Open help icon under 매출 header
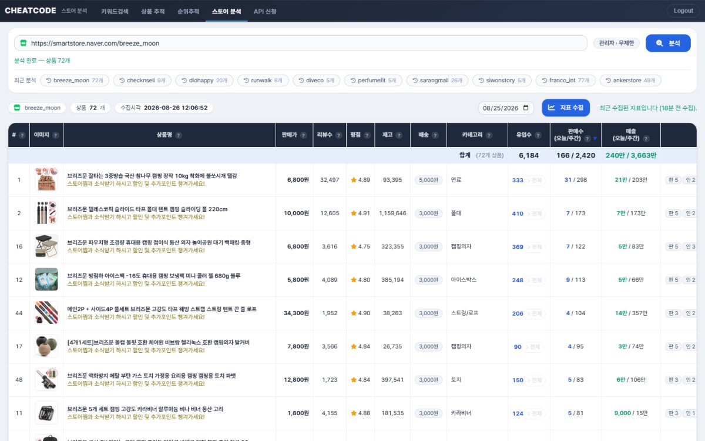Image resolution: width=705 pixels, height=441 pixels. [x=646, y=139]
